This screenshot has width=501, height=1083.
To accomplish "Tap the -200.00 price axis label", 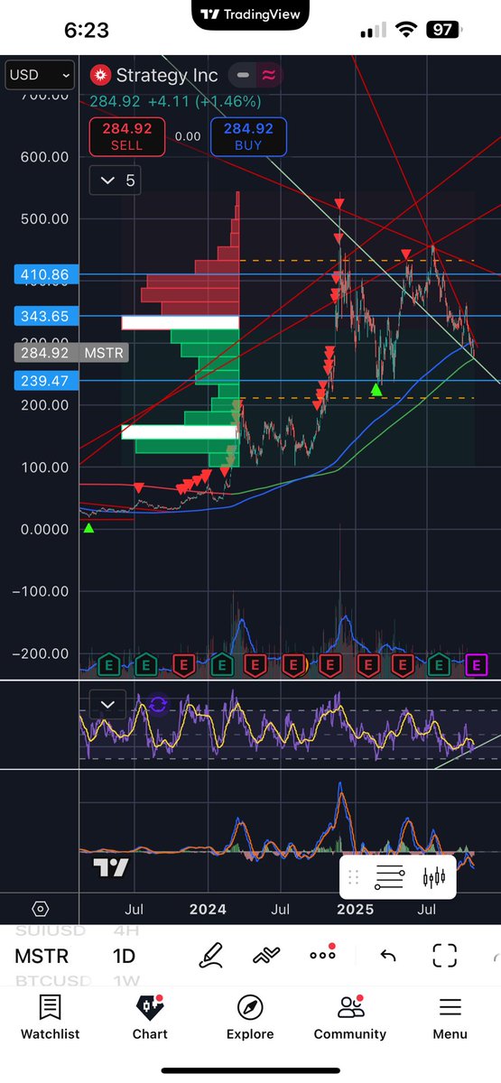I will 42,653.
